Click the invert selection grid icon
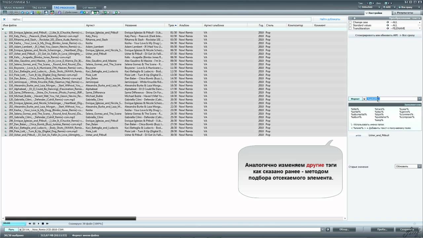Screen dimensions: 423x238 pos(16,13)
